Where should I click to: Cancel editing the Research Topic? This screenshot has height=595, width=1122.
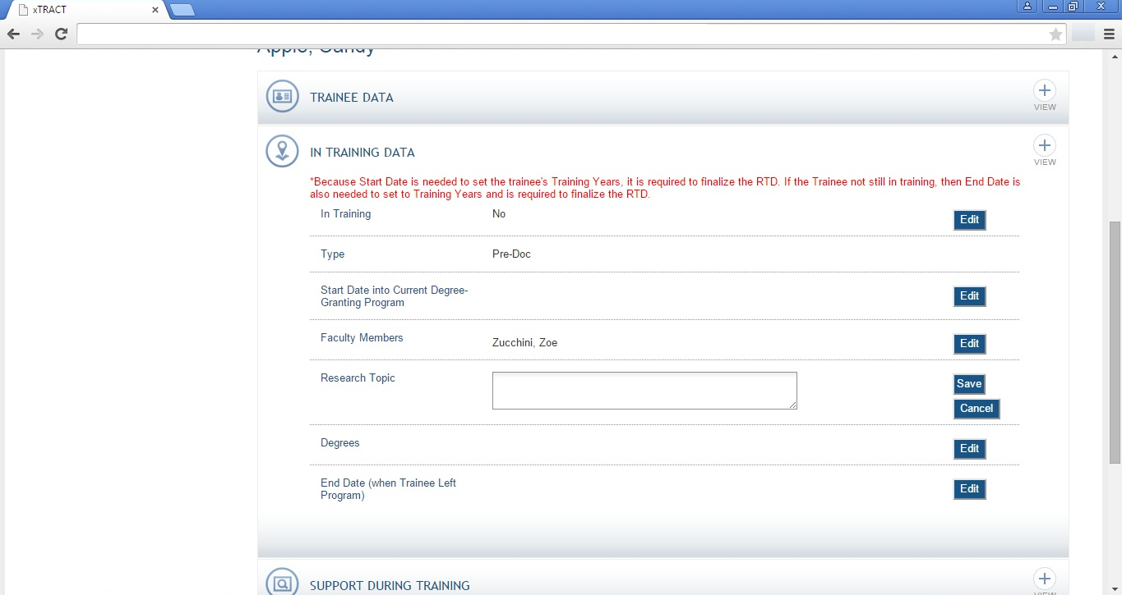coord(977,409)
